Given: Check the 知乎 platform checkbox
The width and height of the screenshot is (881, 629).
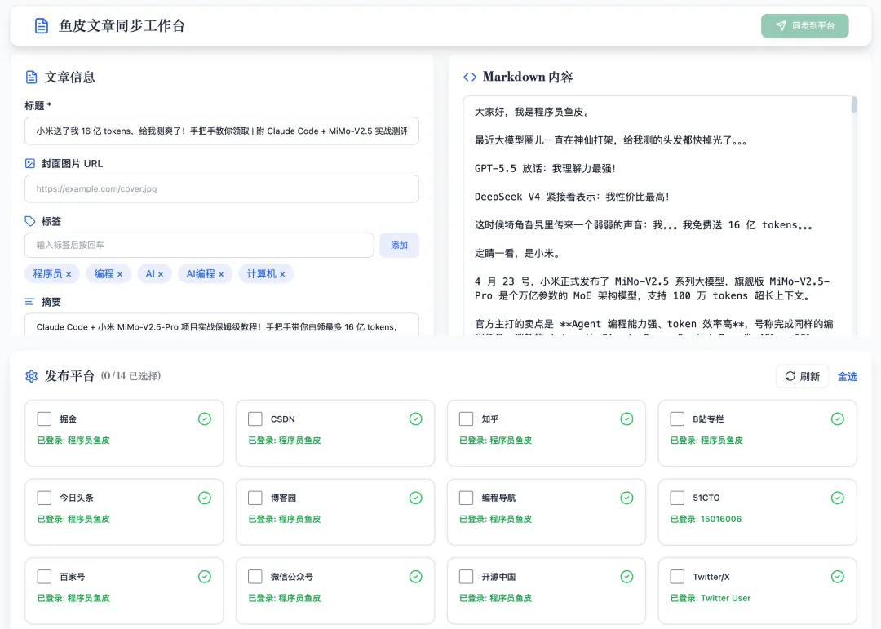Looking at the screenshot, I should [467, 419].
